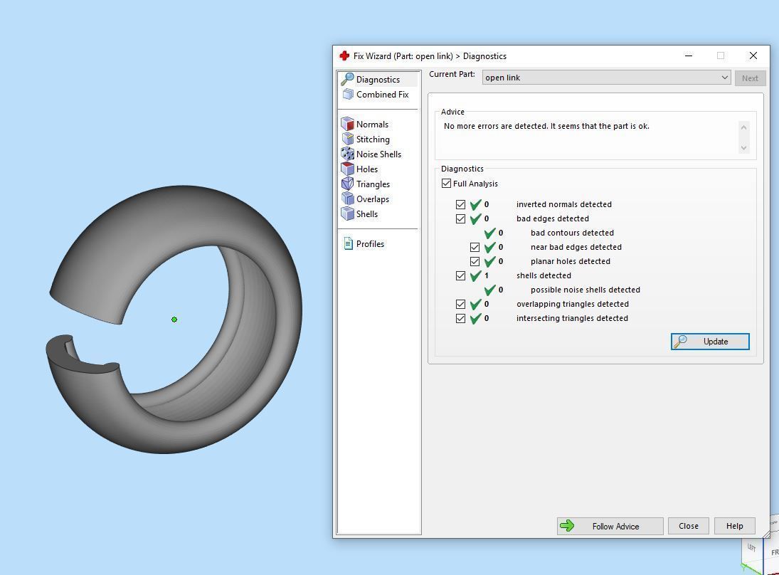Toggle shells detected checkbox

coord(460,276)
